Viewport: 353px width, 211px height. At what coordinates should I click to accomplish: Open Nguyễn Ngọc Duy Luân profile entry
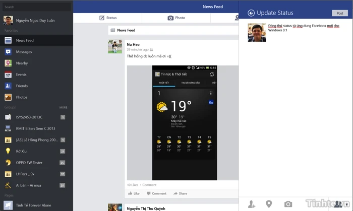36,21
